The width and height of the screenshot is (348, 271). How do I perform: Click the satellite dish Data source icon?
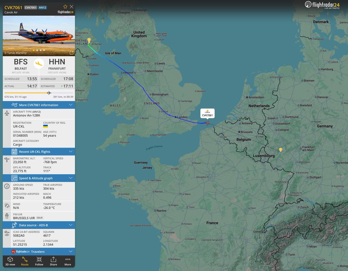[14, 225]
